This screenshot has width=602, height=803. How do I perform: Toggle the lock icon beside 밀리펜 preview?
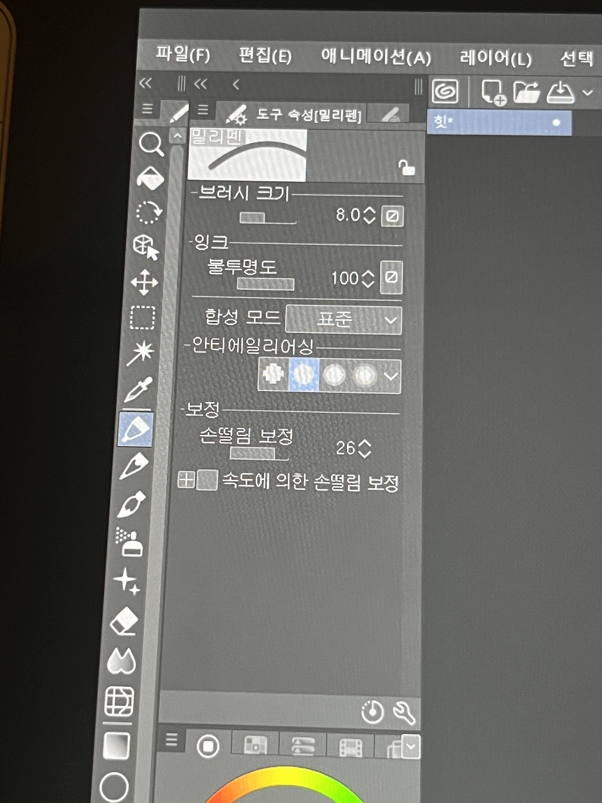pos(406,167)
